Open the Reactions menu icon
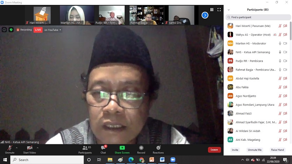The height and width of the screenshot is (164, 292). pyautogui.click(x=158, y=148)
